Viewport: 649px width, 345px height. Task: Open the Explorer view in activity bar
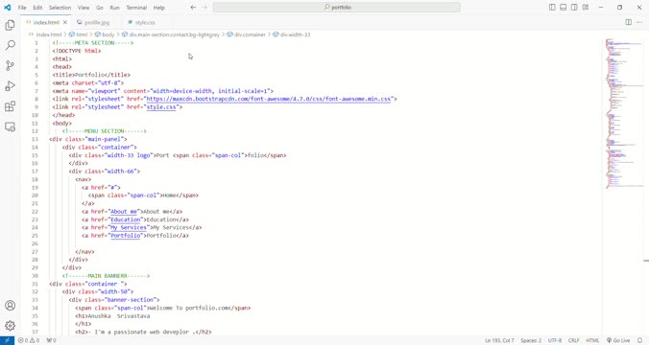pyautogui.click(x=10, y=25)
